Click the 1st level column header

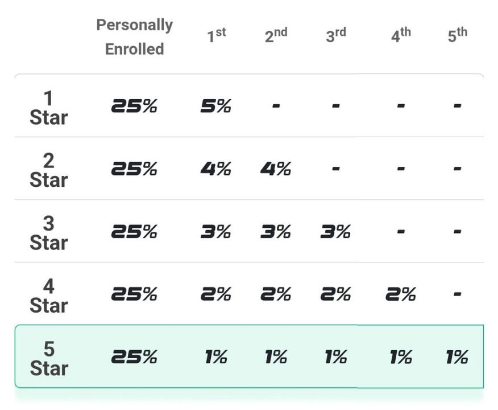(216, 36)
